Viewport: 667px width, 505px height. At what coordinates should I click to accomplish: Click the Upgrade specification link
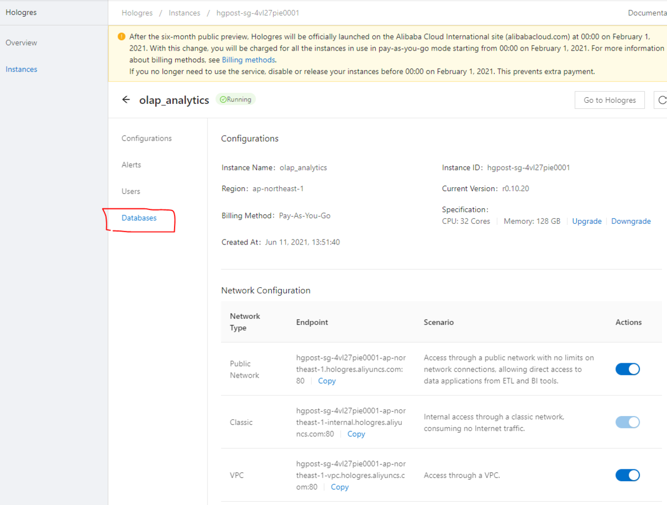click(x=586, y=221)
